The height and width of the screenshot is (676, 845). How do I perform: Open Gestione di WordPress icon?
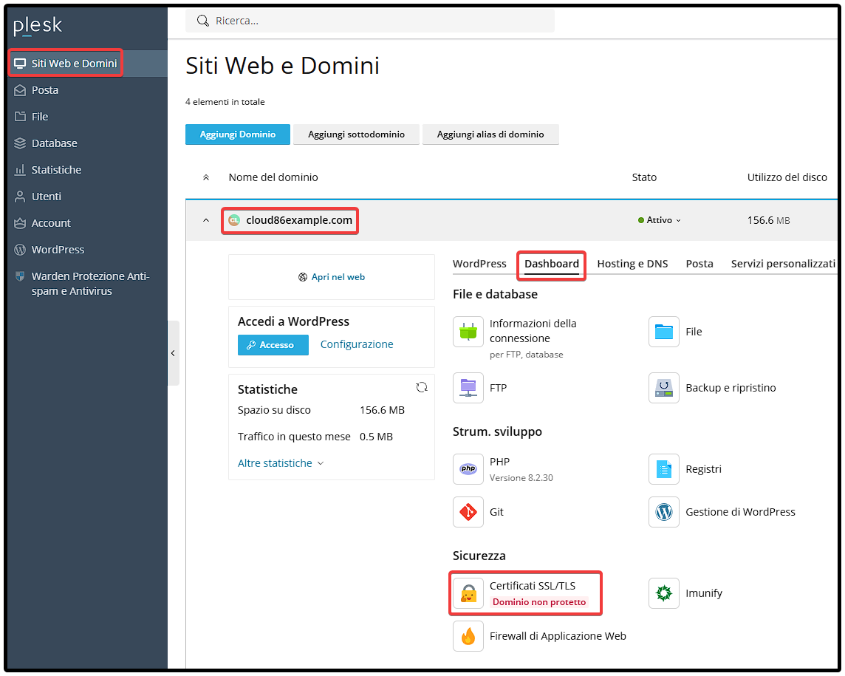(x=663, y=512)
